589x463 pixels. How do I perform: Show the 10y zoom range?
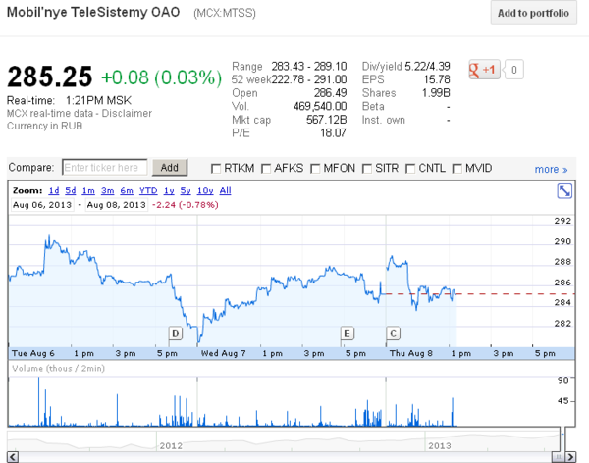[205, 190]
